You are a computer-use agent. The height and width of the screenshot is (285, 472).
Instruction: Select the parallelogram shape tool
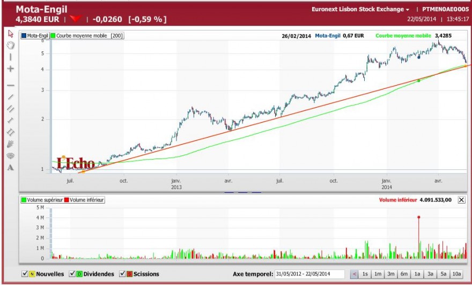tap(11, 132)
